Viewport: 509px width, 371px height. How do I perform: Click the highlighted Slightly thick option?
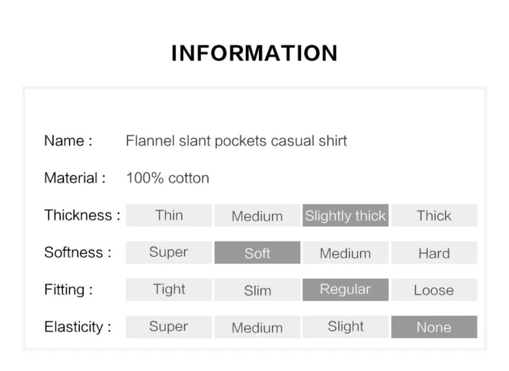[x=345, y=215]
